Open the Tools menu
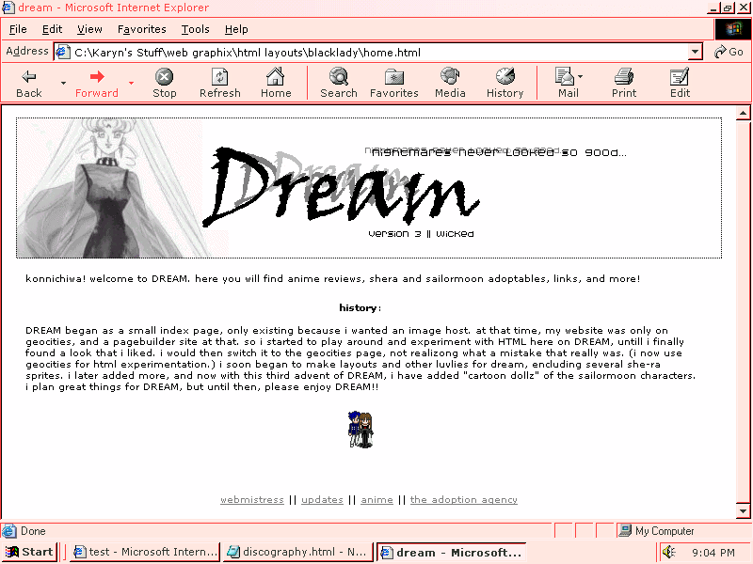 coord(195,29)
